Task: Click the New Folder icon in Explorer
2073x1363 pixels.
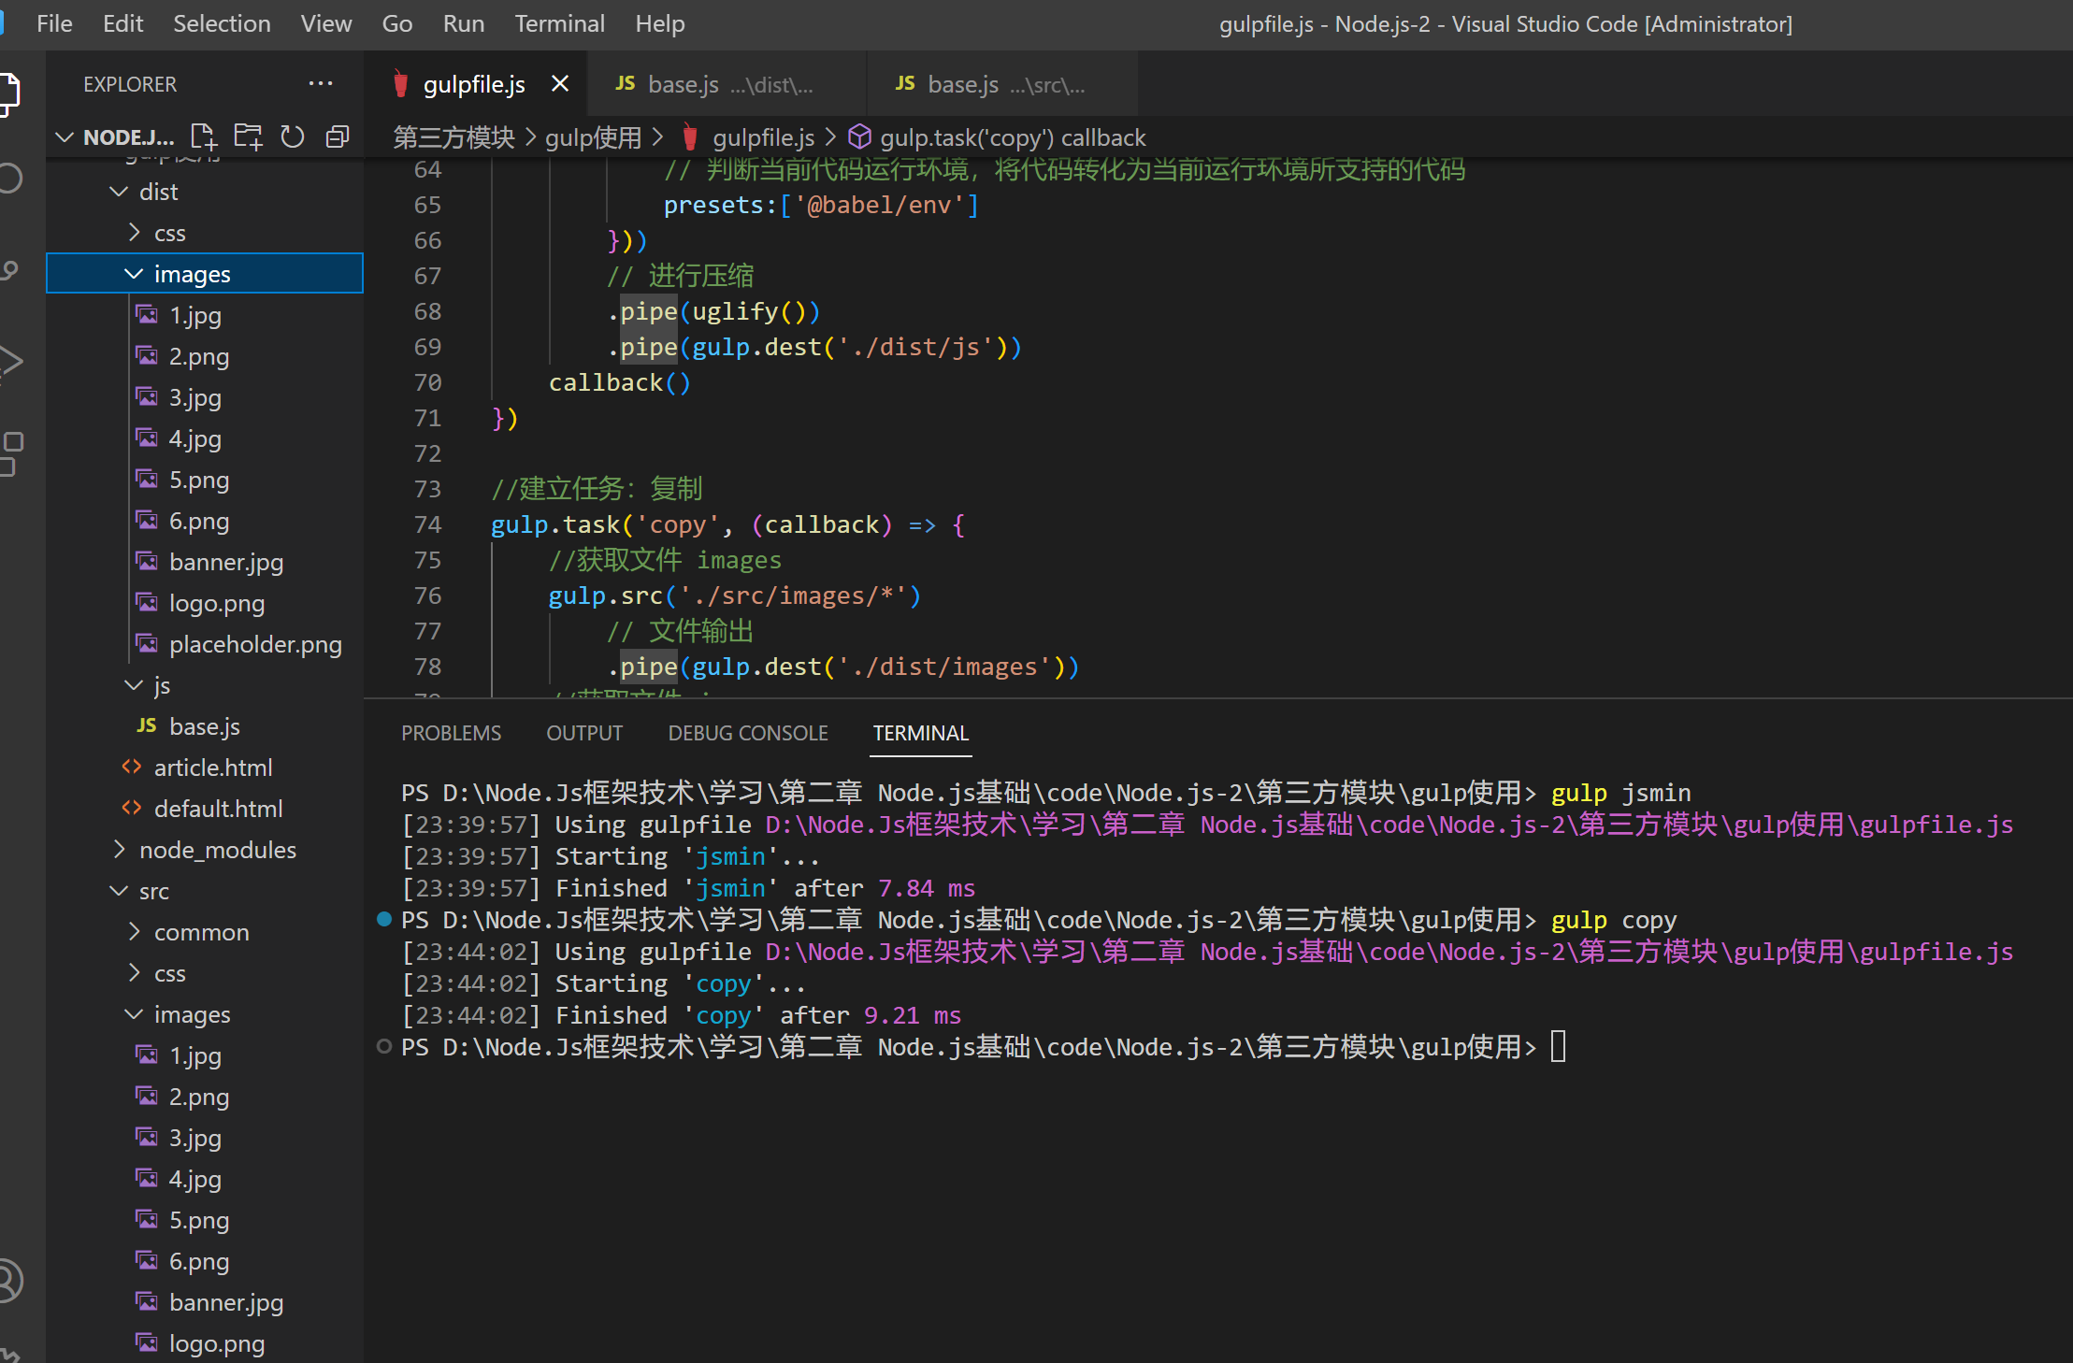Action: tap(248, 137)
